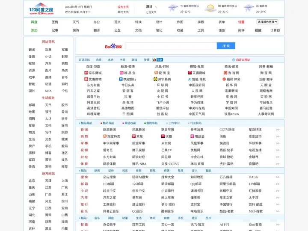The image size is (308, 231).
Task: Open the 简约主页 link
Action: [123, 12]
